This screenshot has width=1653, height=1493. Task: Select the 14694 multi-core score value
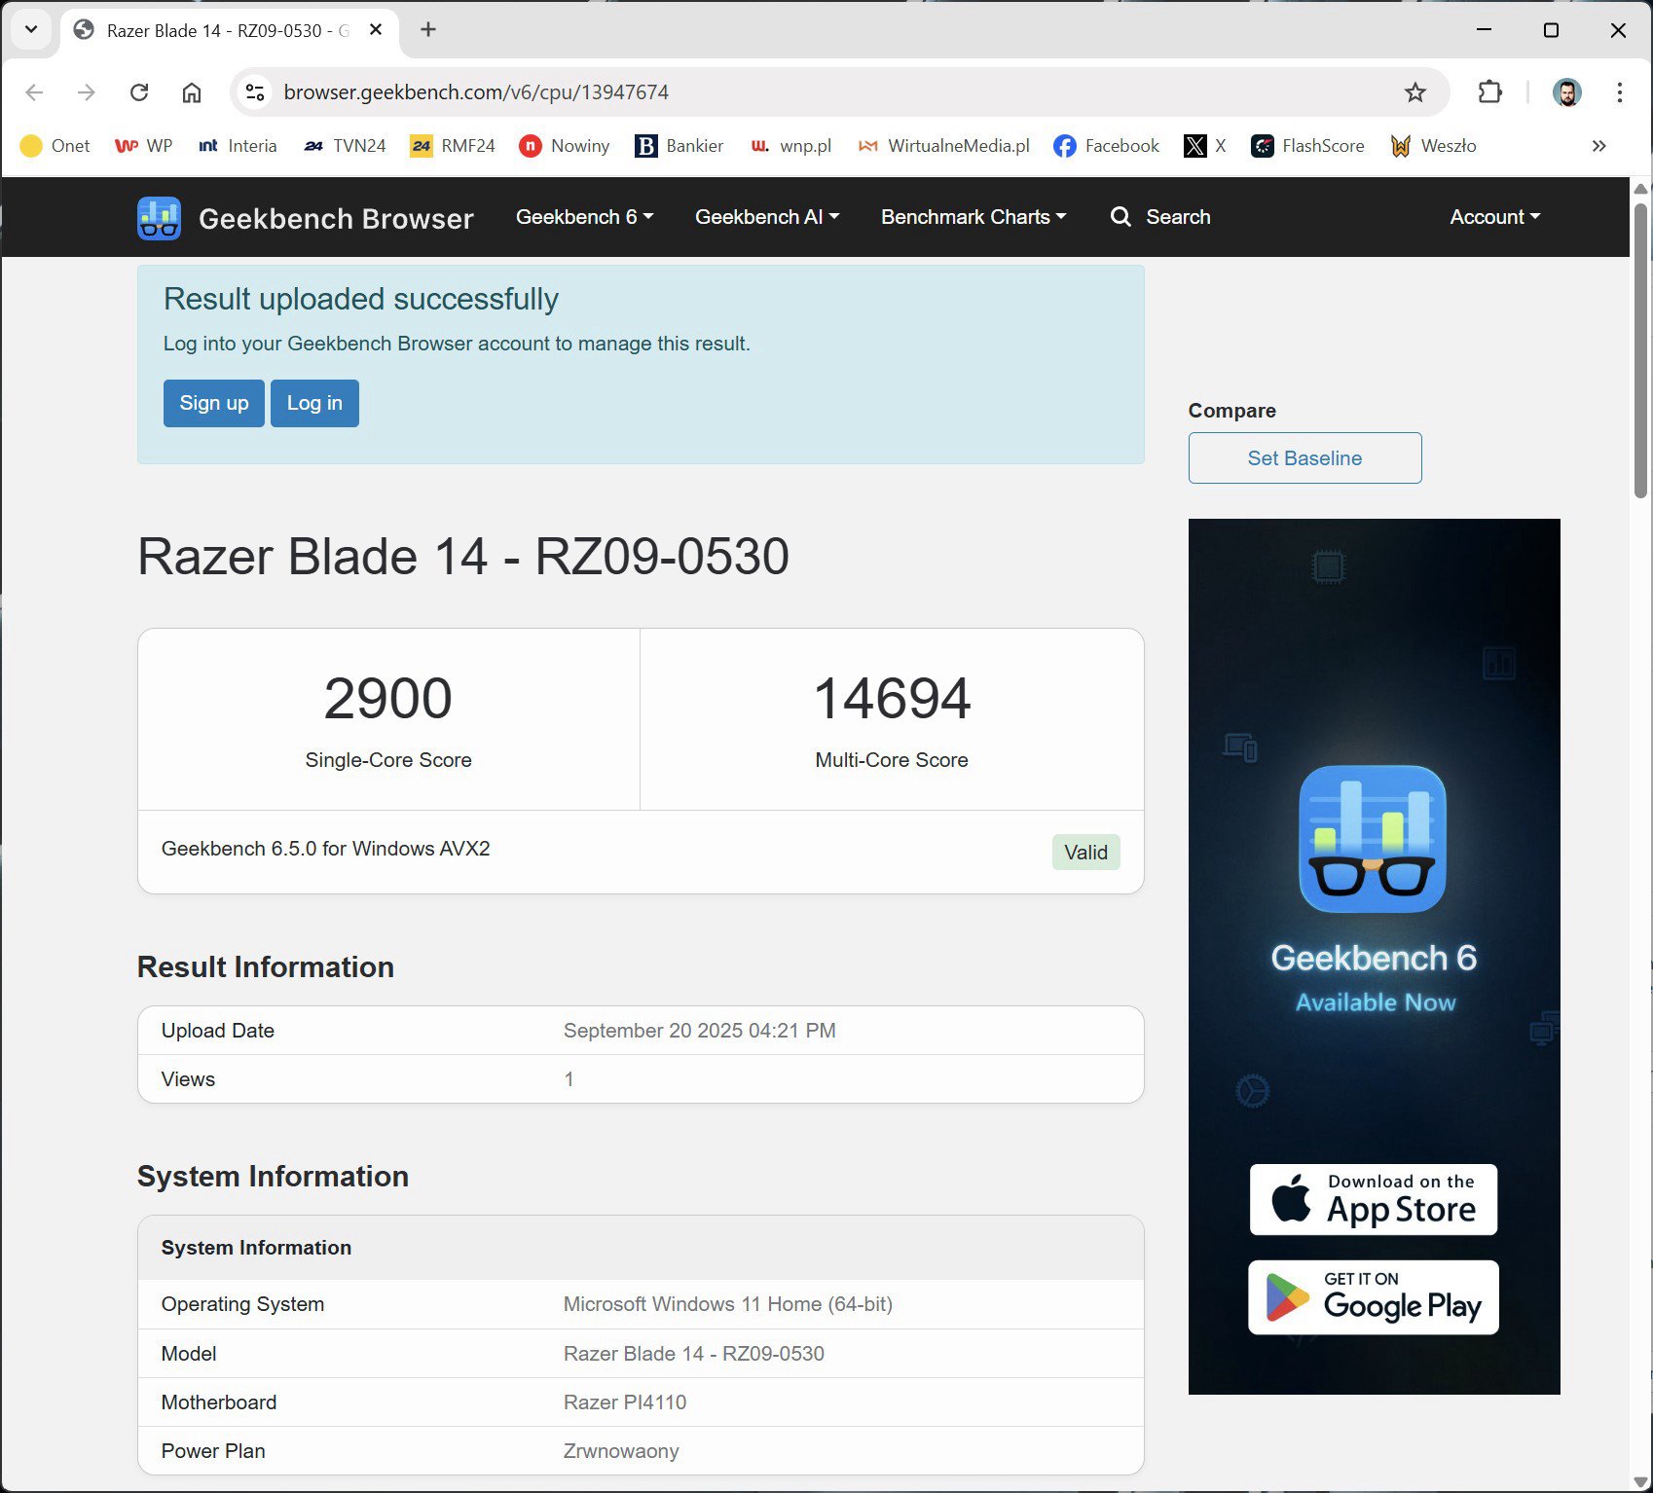tap(892, 699)
